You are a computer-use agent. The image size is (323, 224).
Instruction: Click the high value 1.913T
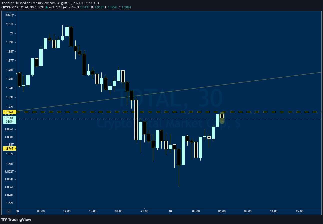coord(99,7)
